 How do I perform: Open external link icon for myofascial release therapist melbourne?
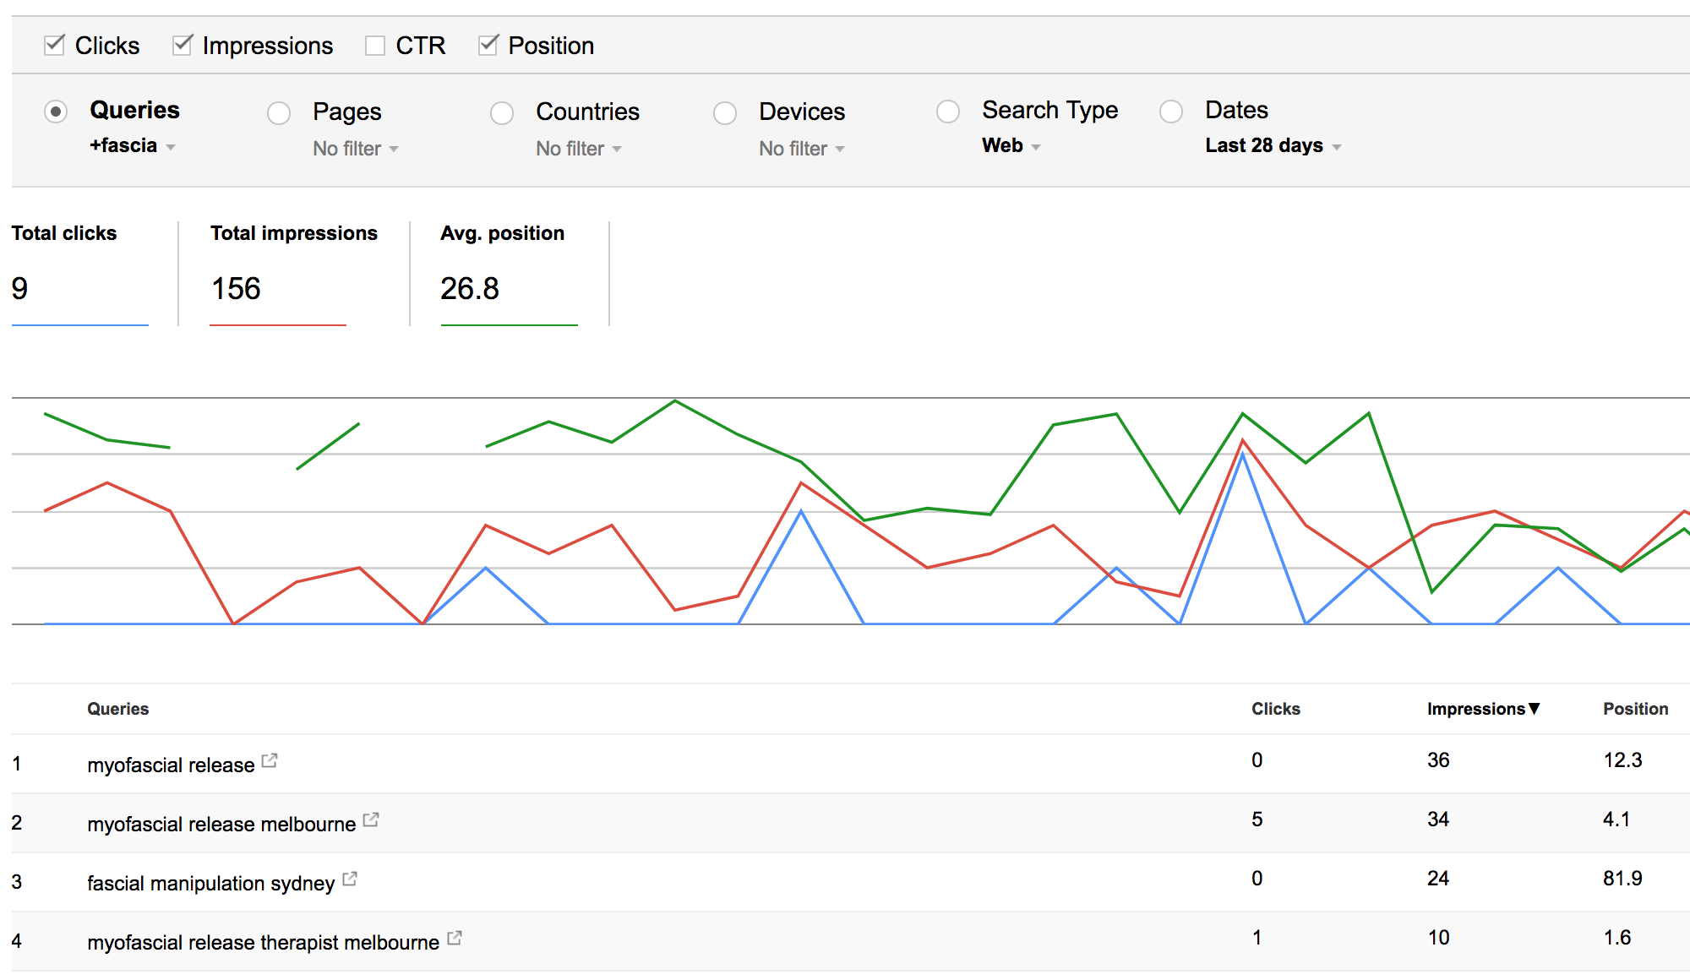coord(455,938)
